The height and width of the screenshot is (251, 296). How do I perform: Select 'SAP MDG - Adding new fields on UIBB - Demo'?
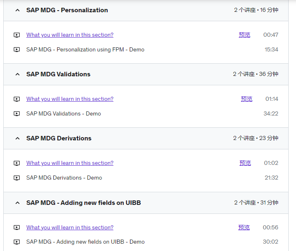coord(86,242)
